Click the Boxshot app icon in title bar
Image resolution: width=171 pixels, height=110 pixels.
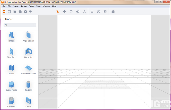pos(2,2)
